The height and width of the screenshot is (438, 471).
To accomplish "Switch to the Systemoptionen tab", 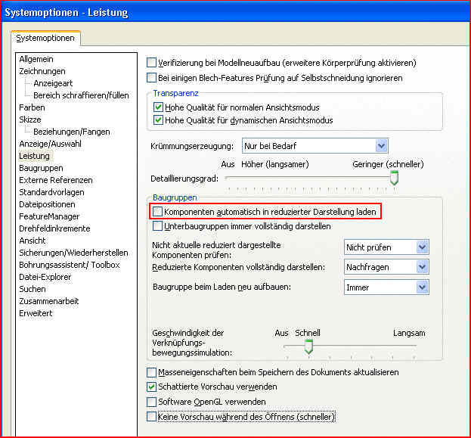I will (x=45, y=38).
